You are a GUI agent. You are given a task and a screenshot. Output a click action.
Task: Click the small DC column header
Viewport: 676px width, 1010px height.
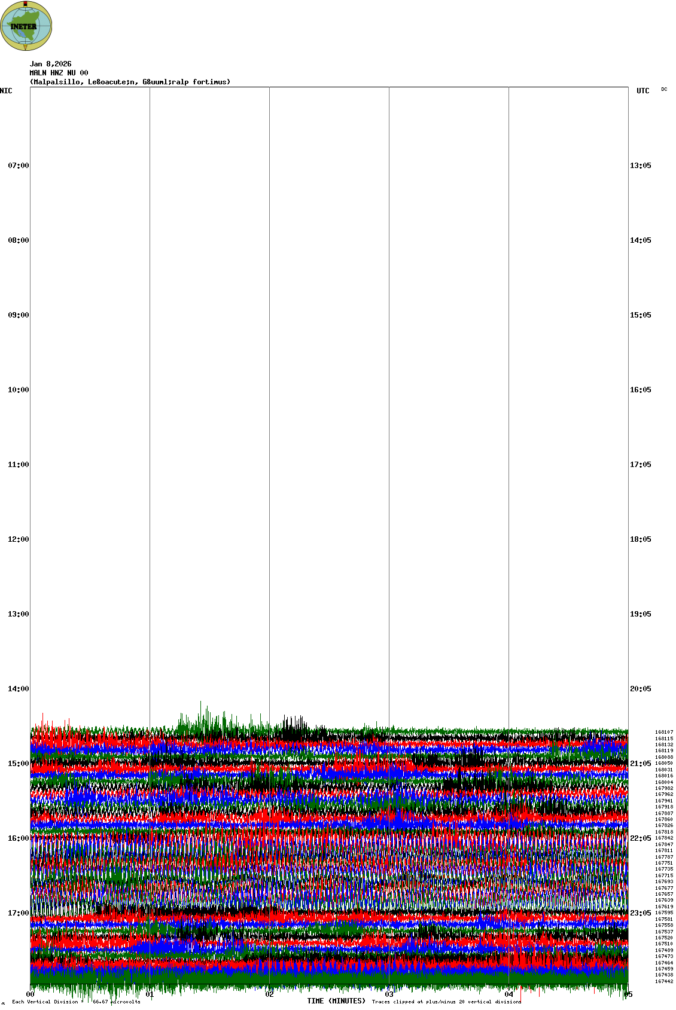pyautogui.click(x=664, y=90)
